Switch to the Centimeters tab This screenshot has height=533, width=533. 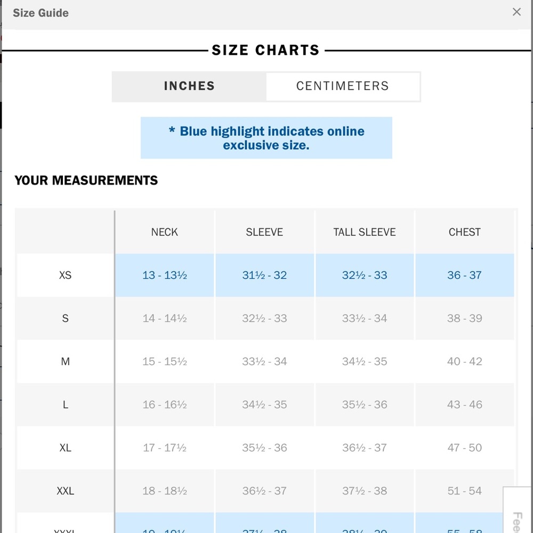tap(342, 86)
